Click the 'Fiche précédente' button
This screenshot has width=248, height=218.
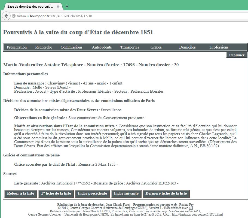pyautogui.click(x=92, y=193)
